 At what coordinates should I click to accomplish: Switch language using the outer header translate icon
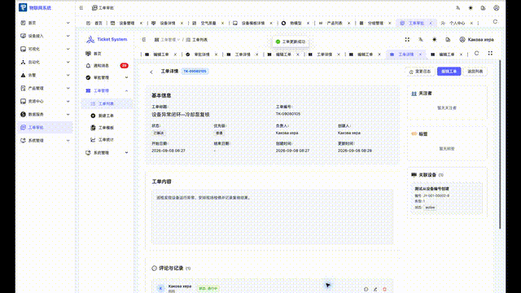(x=458, y=7)
